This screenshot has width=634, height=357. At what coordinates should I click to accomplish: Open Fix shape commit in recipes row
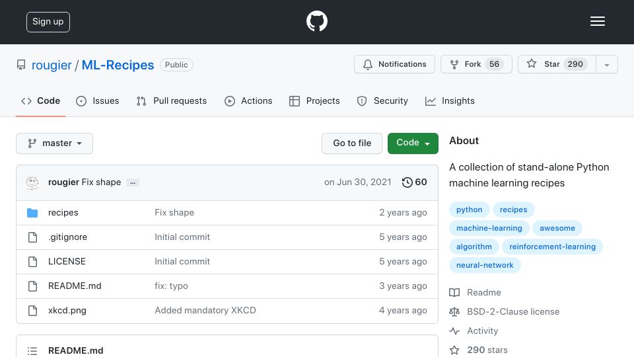(174, 212)
